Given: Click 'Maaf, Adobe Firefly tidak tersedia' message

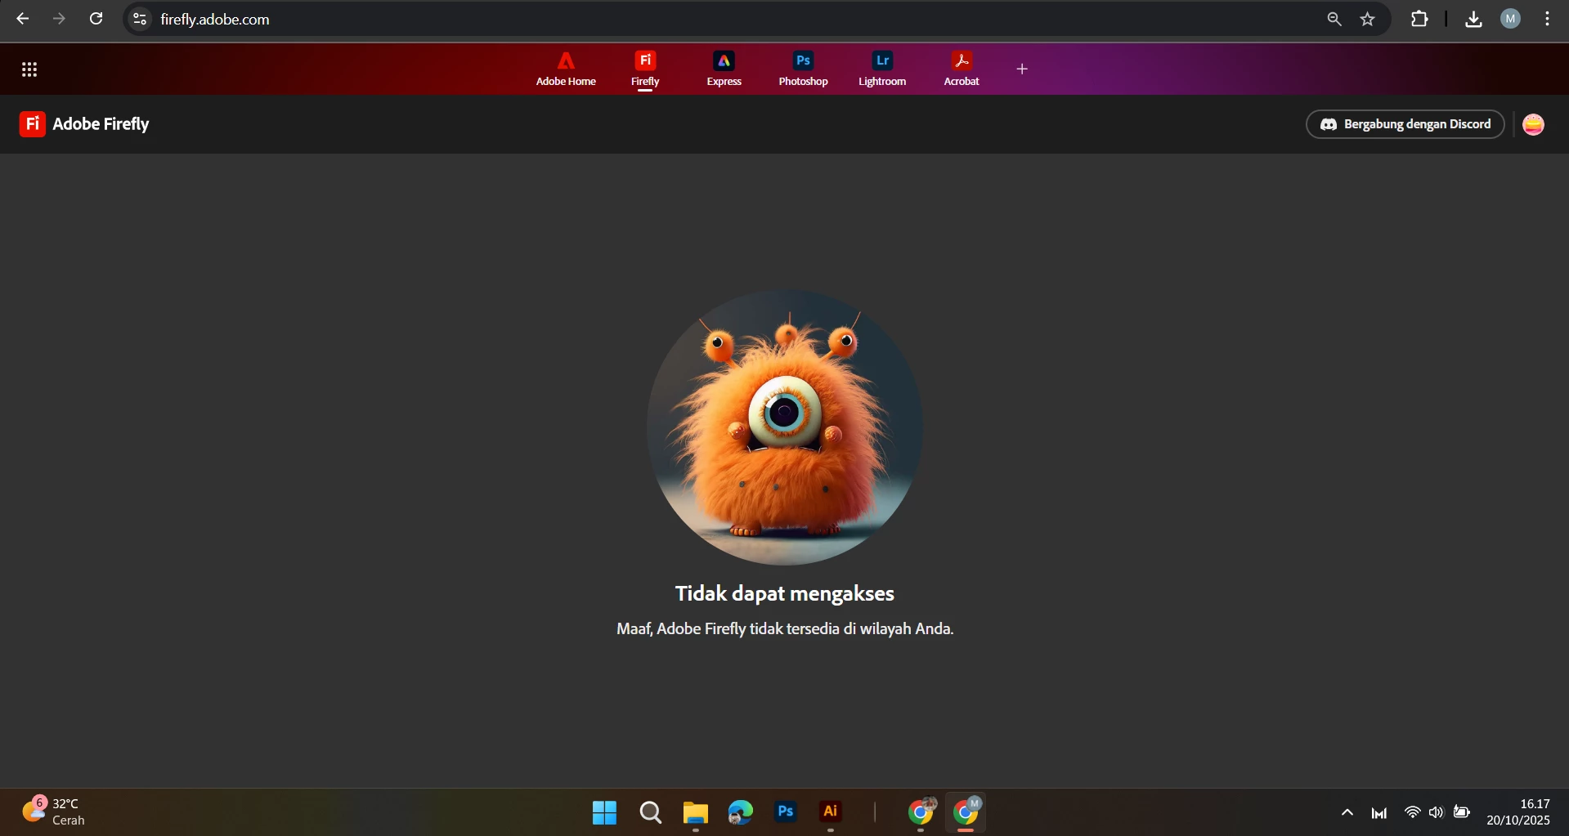Looking at the screenshot, I should (x=785, y=628).
